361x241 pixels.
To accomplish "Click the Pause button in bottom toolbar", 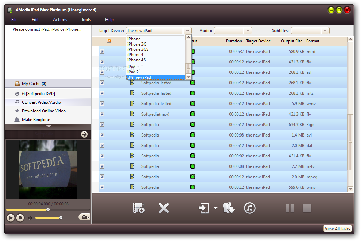I will click(290, 208).
